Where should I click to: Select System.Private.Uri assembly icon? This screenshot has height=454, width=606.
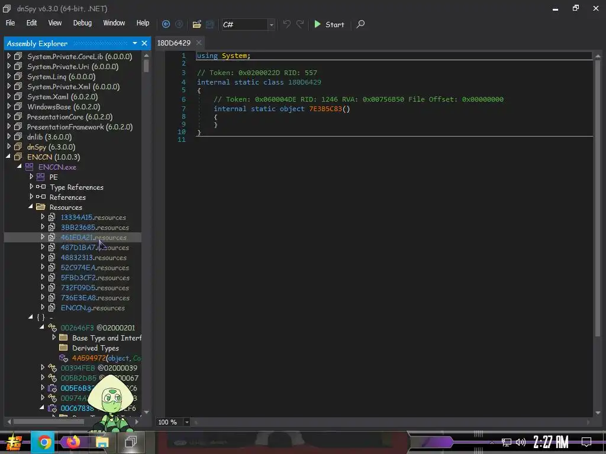tap(18, 66)
